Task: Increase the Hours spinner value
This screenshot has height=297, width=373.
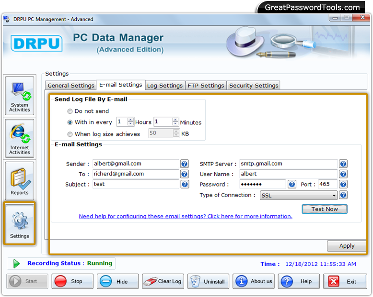Action: pyautogui.click(x=130, y=120)
